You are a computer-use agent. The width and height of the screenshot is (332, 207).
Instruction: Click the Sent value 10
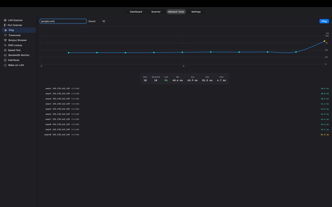pos(145,80)
